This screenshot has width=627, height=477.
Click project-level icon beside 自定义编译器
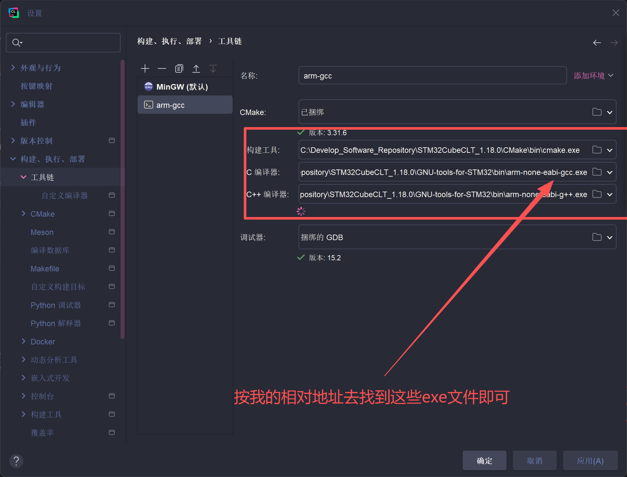112,195
